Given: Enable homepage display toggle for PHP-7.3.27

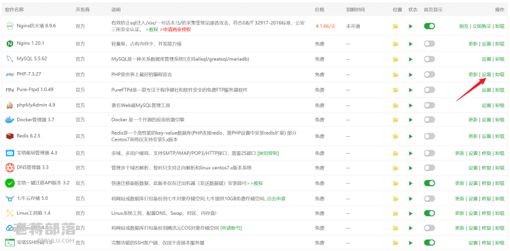Looking at the screenshot, I should coord(429,75).
